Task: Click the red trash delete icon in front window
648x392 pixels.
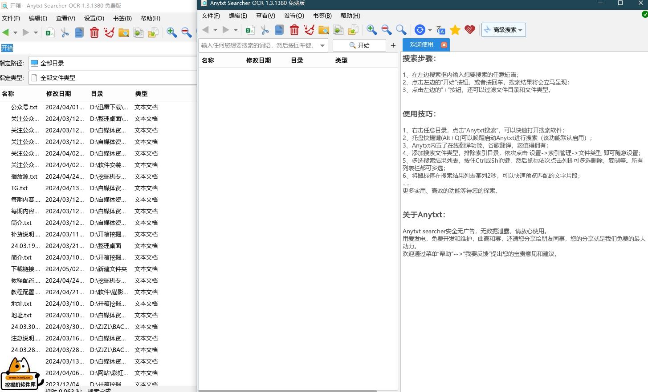Action: tap(294, 30)
